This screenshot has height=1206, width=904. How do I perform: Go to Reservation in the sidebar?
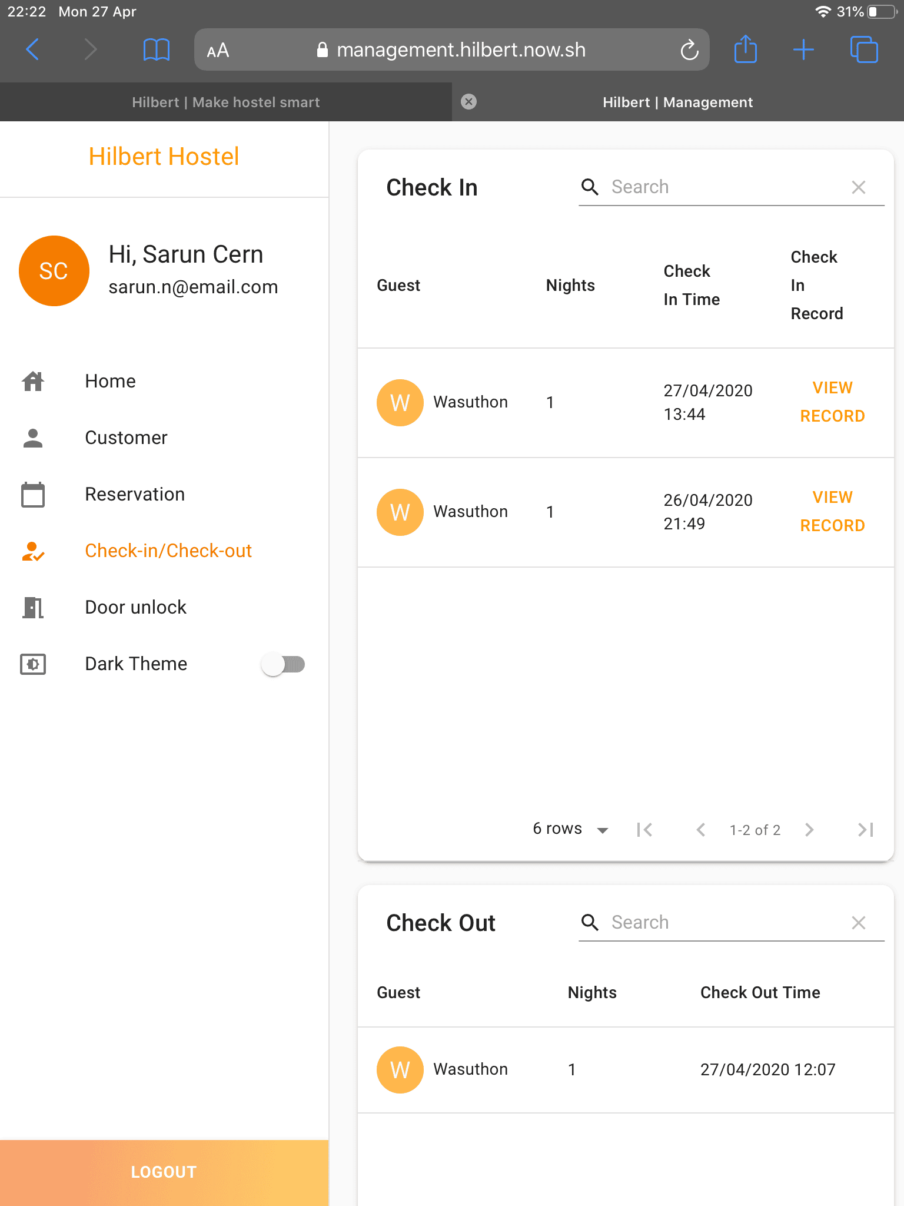point(164,494)
